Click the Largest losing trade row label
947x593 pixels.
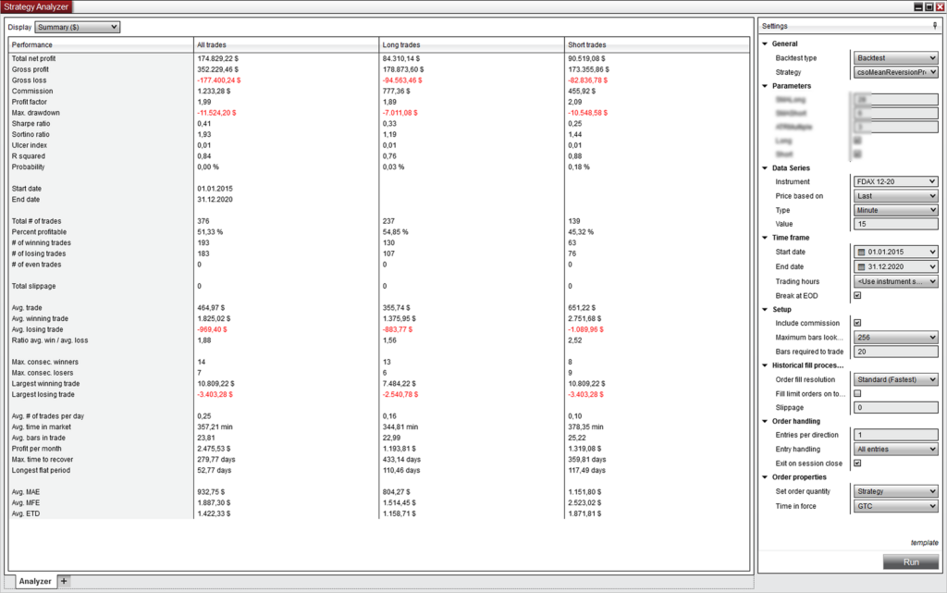(43, 394)
